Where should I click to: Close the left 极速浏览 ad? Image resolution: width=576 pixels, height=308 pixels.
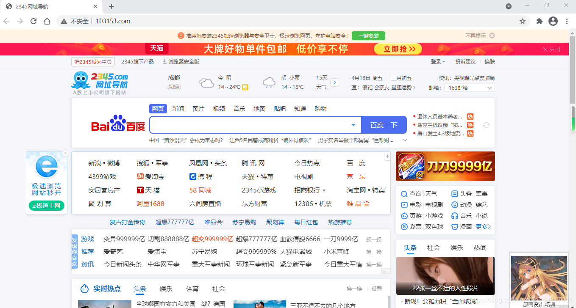65,153
